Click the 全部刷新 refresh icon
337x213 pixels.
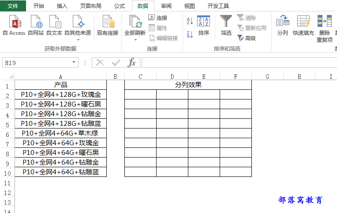[135, 22]
